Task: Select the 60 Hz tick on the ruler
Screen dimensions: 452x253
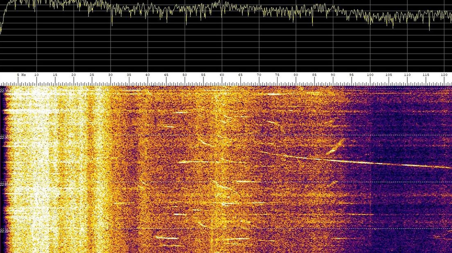Action: pos(222,75)
